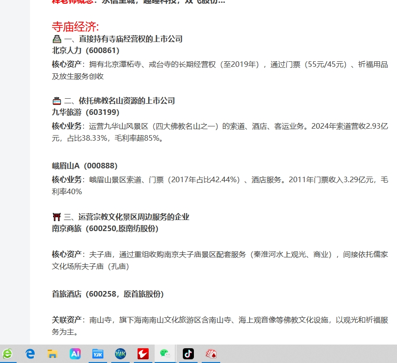Select heading 依托佛教名山资源的上市公司

[x=127, y=101]
